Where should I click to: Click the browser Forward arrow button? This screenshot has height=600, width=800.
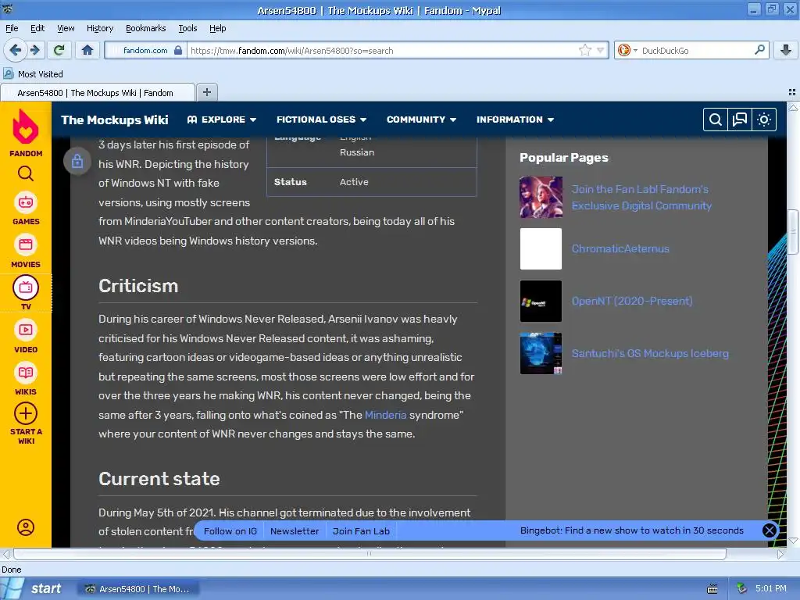(34, 50)
